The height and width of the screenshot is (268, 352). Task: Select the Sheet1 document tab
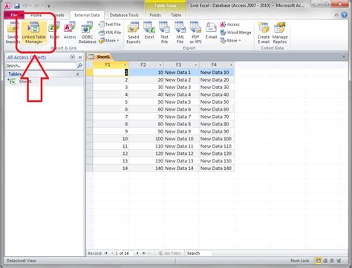coord(100,56)
